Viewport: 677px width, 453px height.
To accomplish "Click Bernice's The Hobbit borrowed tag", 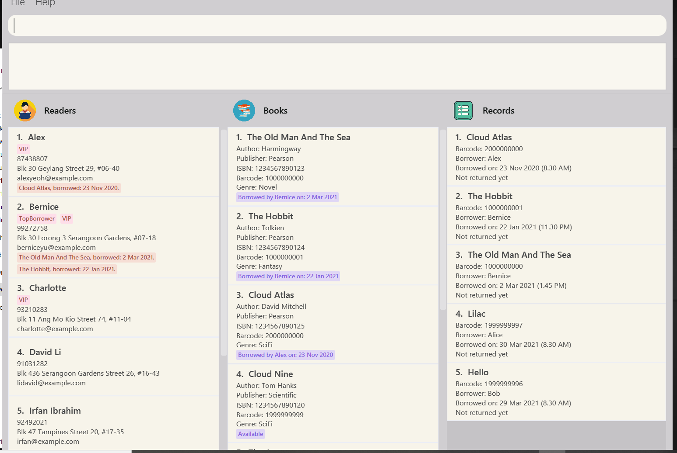I will point(67,269).
